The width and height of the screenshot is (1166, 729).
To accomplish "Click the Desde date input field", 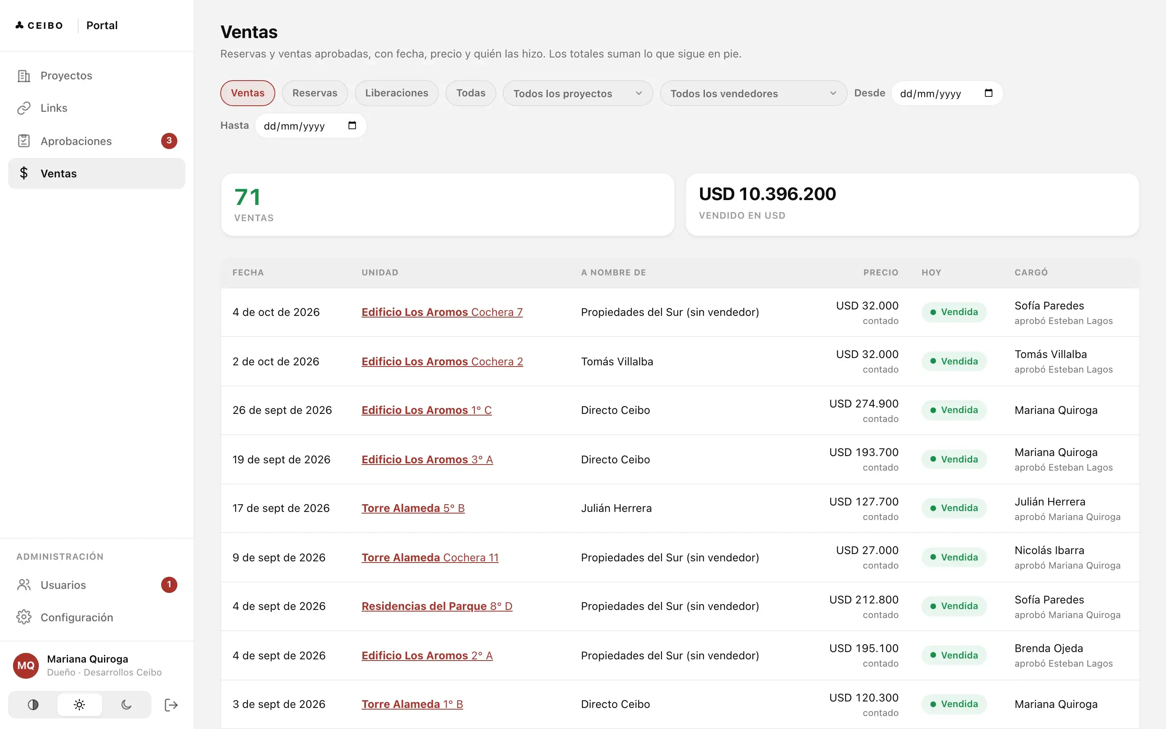I will click(x=947, y=93).
